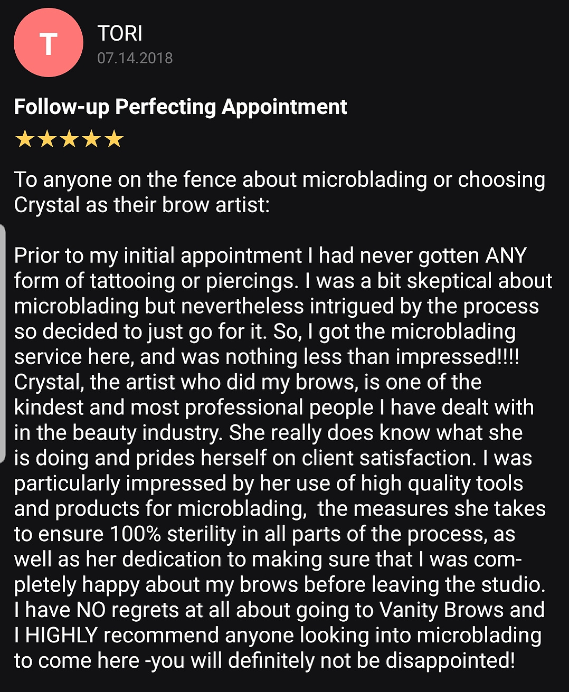Select the second rating star
The image size is (569, 692).
(47, 139)
